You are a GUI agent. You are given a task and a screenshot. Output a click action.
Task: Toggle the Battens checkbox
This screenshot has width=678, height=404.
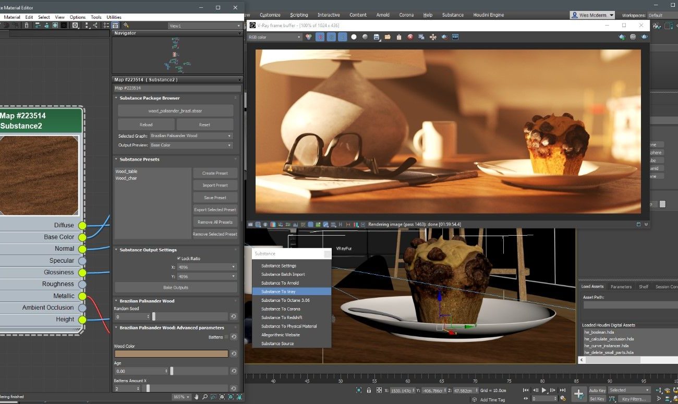tap(226, 337)
